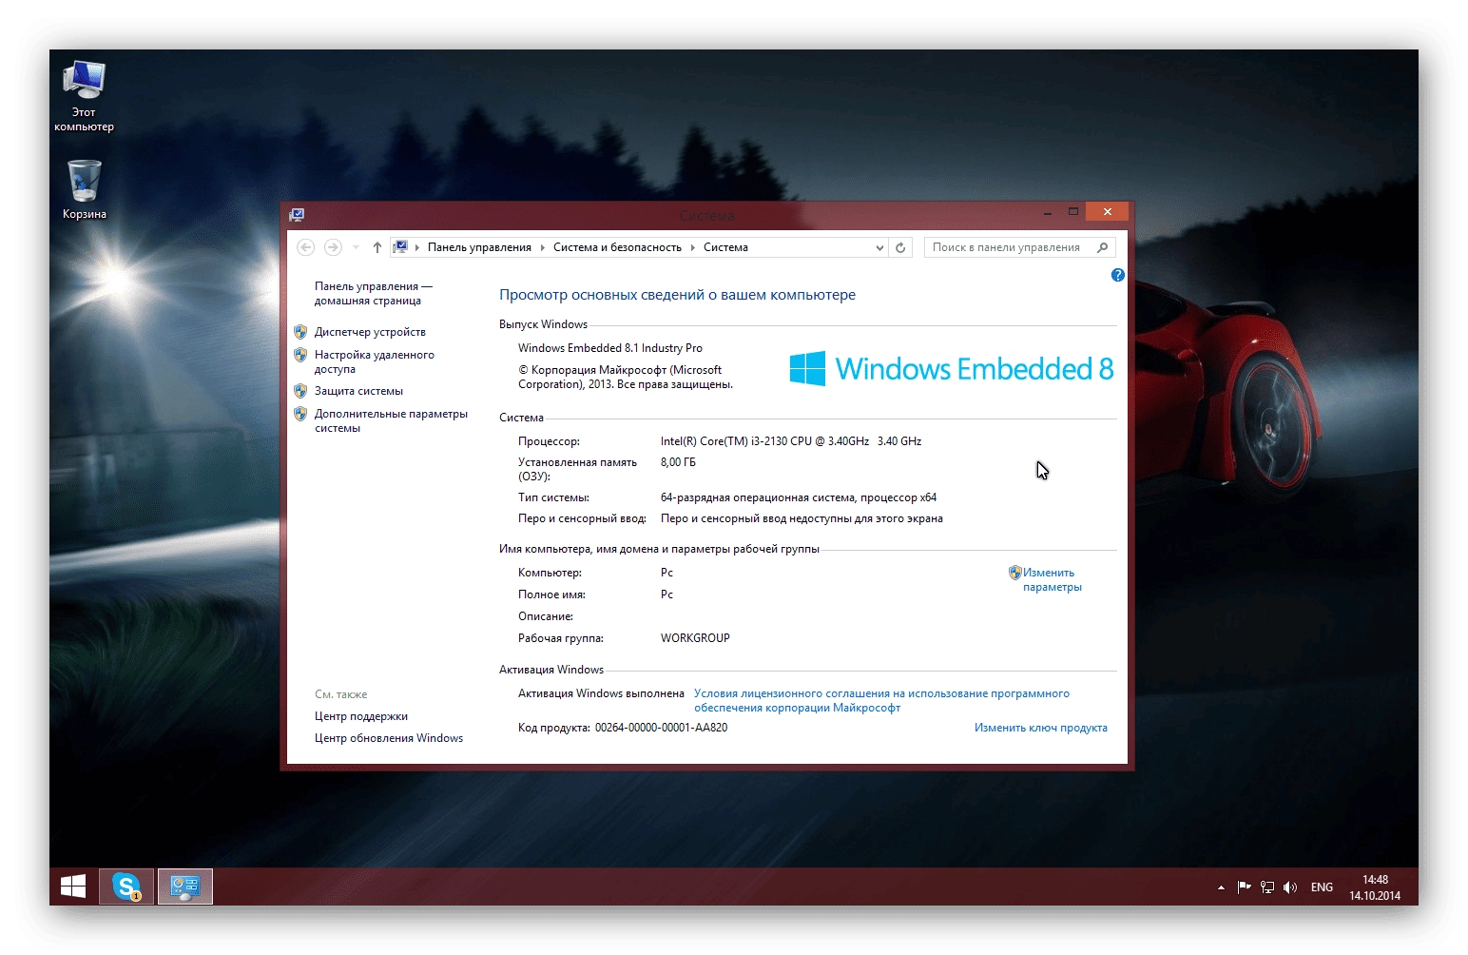Click the 64-разрядная операционная система text

click(x=798, y=497)
